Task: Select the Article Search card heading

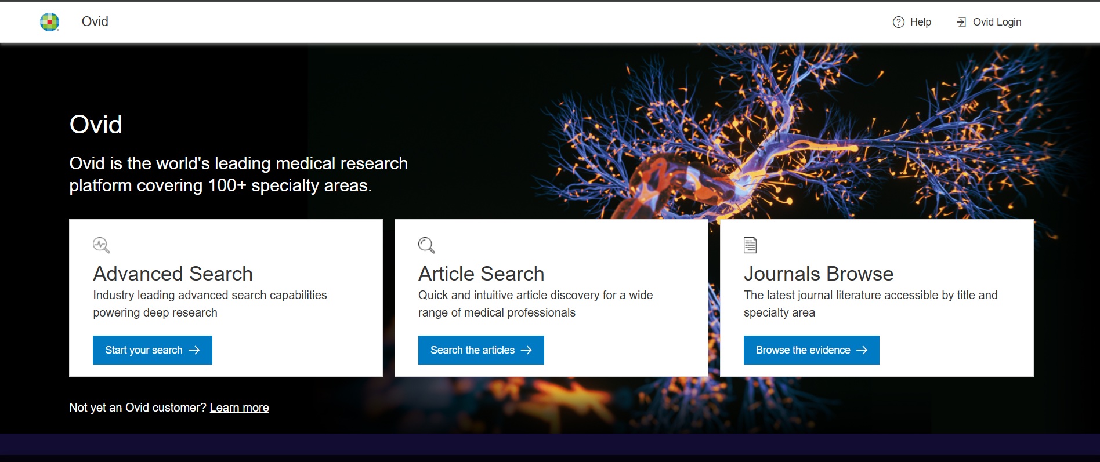Action: 481,274
